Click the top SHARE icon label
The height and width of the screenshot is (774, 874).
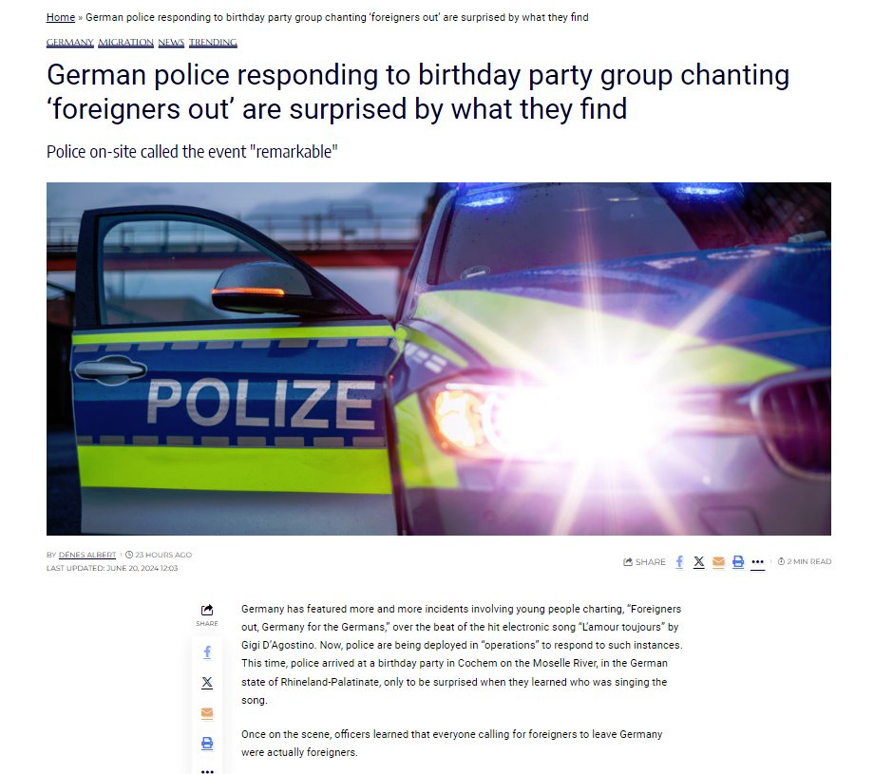click(x=644, y=561)
